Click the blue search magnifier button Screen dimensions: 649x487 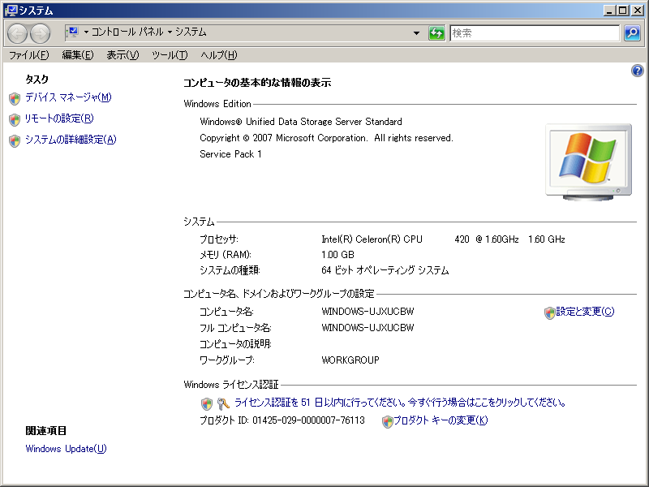(x=633, y=33)
